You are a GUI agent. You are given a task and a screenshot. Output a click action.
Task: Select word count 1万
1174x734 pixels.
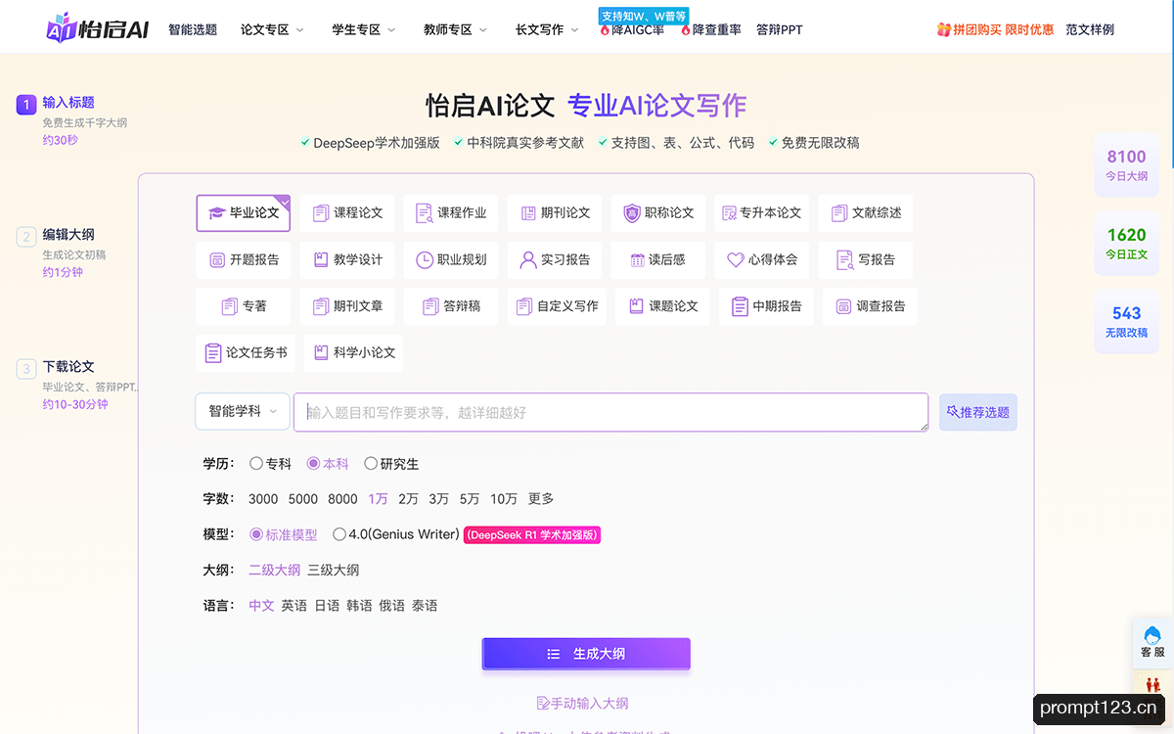[x=379, y=499]
